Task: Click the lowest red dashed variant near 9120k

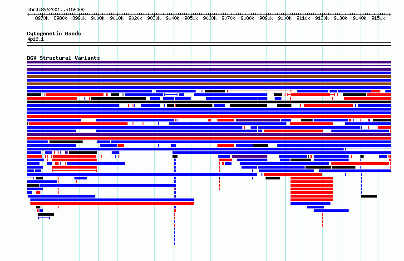Action: point(322,225)
